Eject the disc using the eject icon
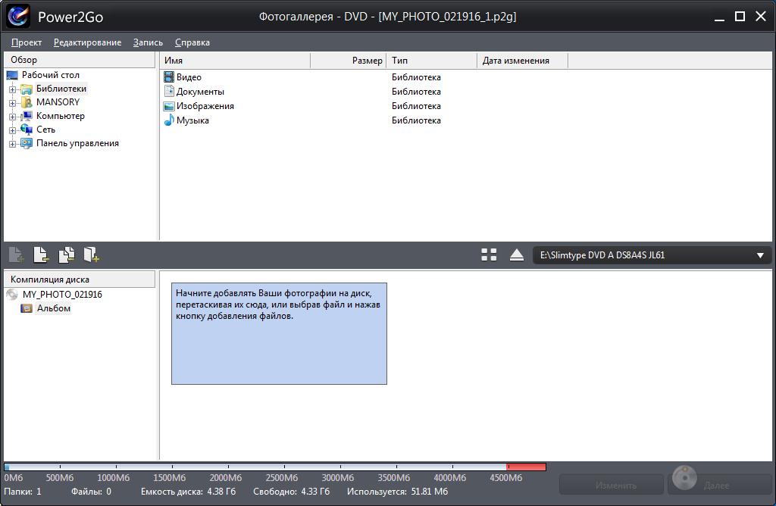The height and width of the screenshot is (506, 776). click(517, 255)
